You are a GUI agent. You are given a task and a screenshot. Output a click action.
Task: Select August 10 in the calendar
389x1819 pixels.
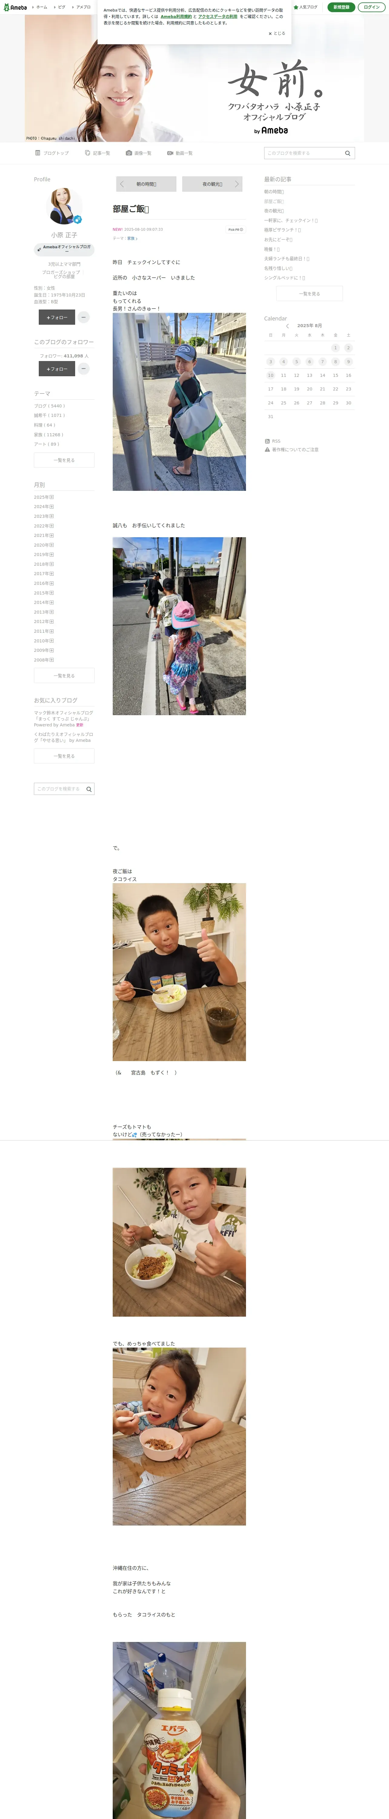pos(271,376)
